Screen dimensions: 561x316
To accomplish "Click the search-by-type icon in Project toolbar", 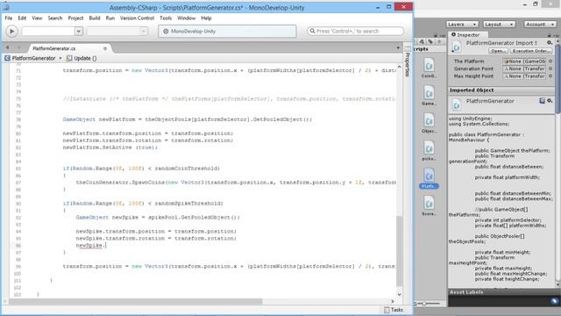I will 422,42.
